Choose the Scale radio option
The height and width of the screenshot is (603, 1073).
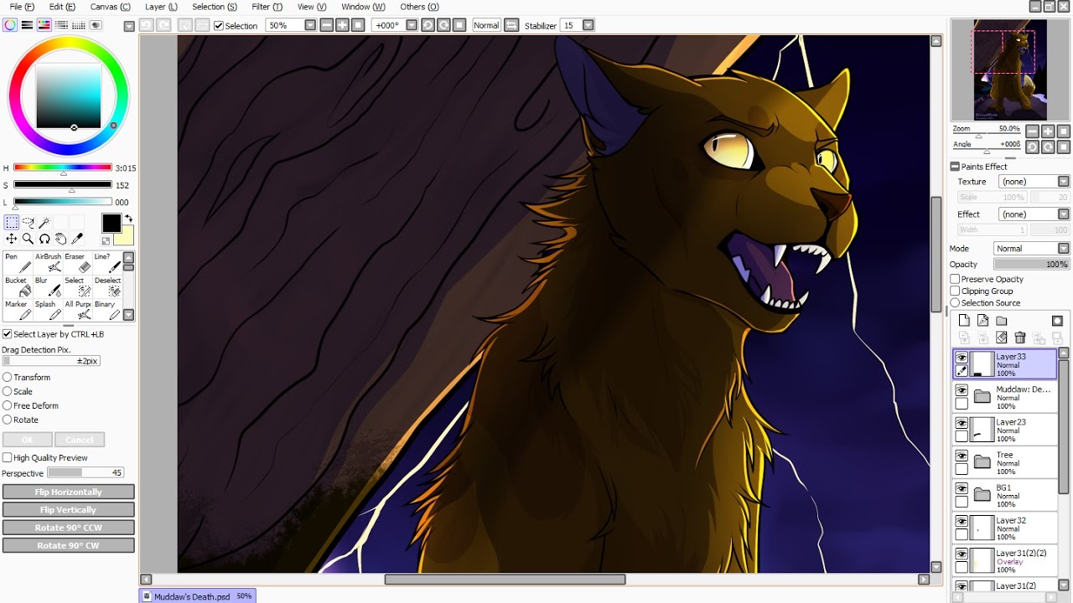click(7, 391)
